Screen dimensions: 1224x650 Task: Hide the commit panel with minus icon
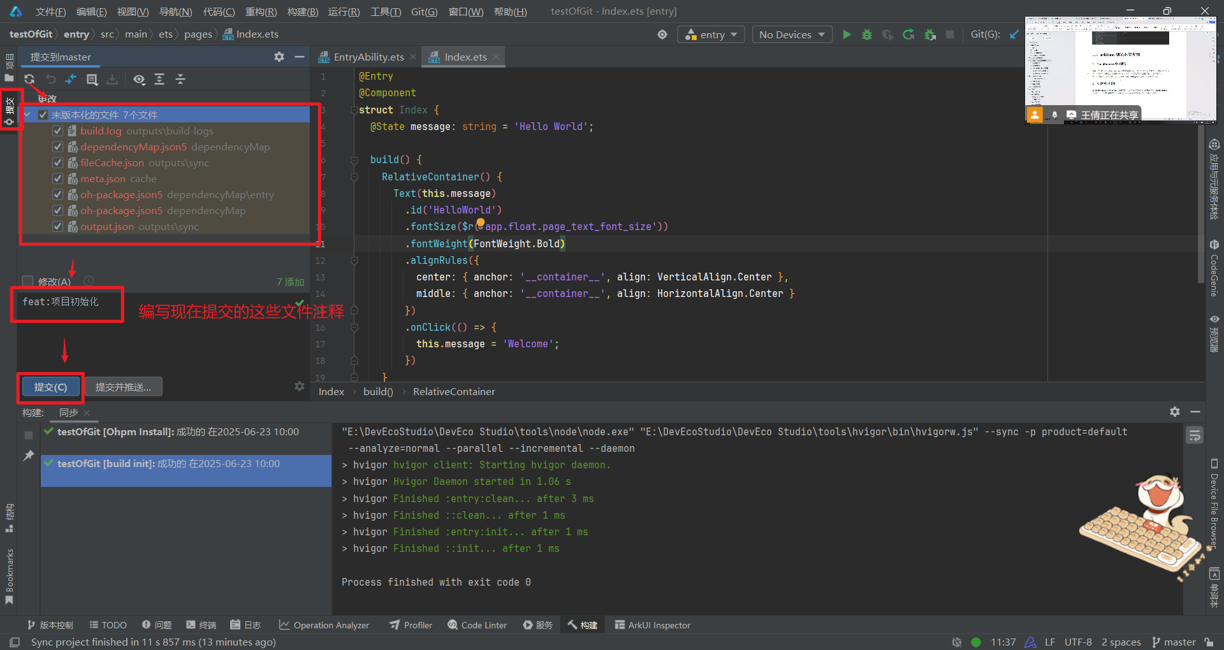(x=300, y=57)
